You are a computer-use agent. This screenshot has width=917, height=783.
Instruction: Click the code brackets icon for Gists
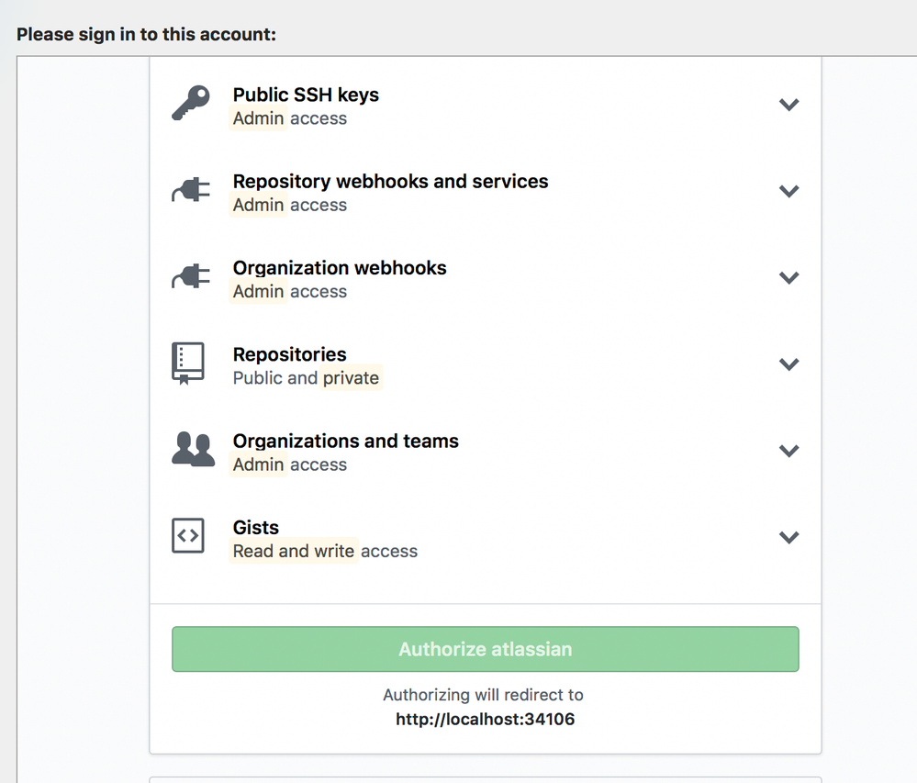click(x=188, y=536)
